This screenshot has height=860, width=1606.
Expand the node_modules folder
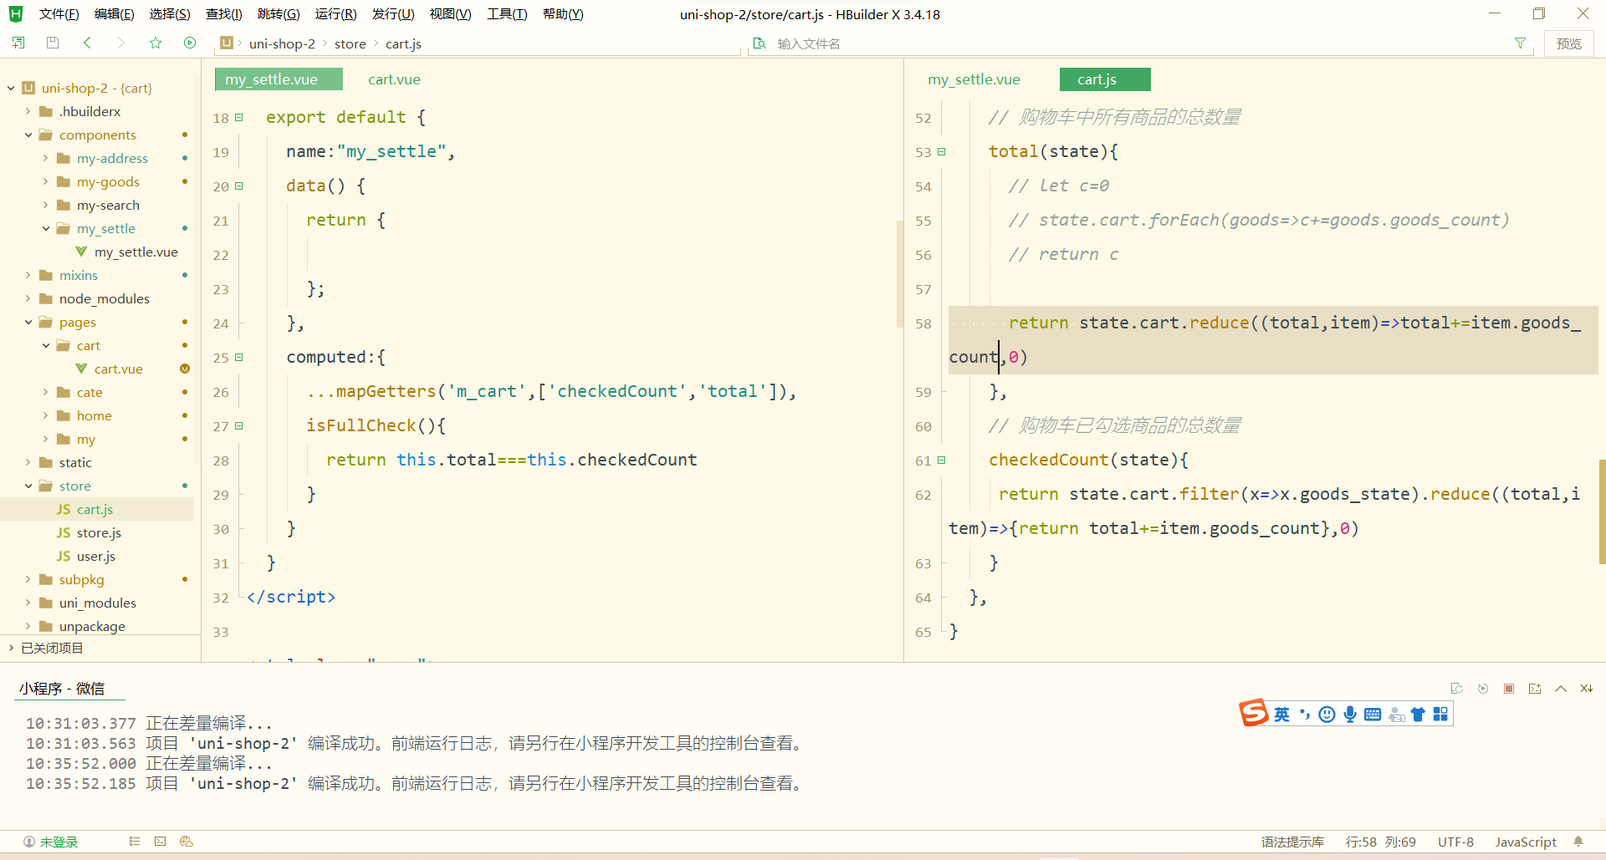pyautogui.click(x=28, y=298)
